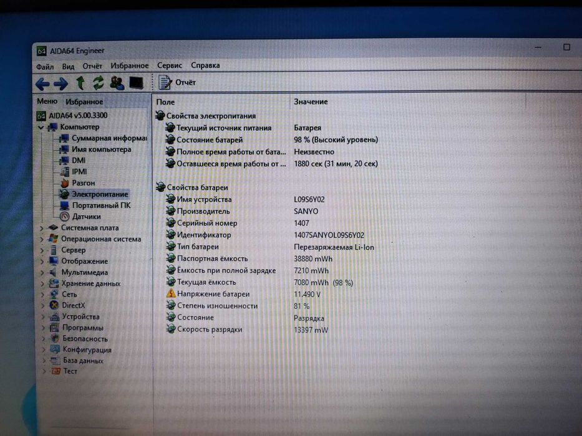Open the Сервис menu

tap(170, 65)
